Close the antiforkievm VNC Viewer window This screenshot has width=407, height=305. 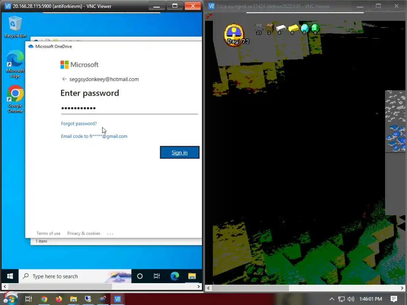(193, 6)
